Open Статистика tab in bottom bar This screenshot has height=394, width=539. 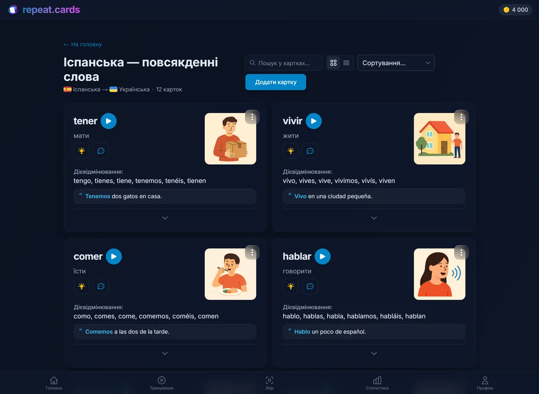(377, 383)
